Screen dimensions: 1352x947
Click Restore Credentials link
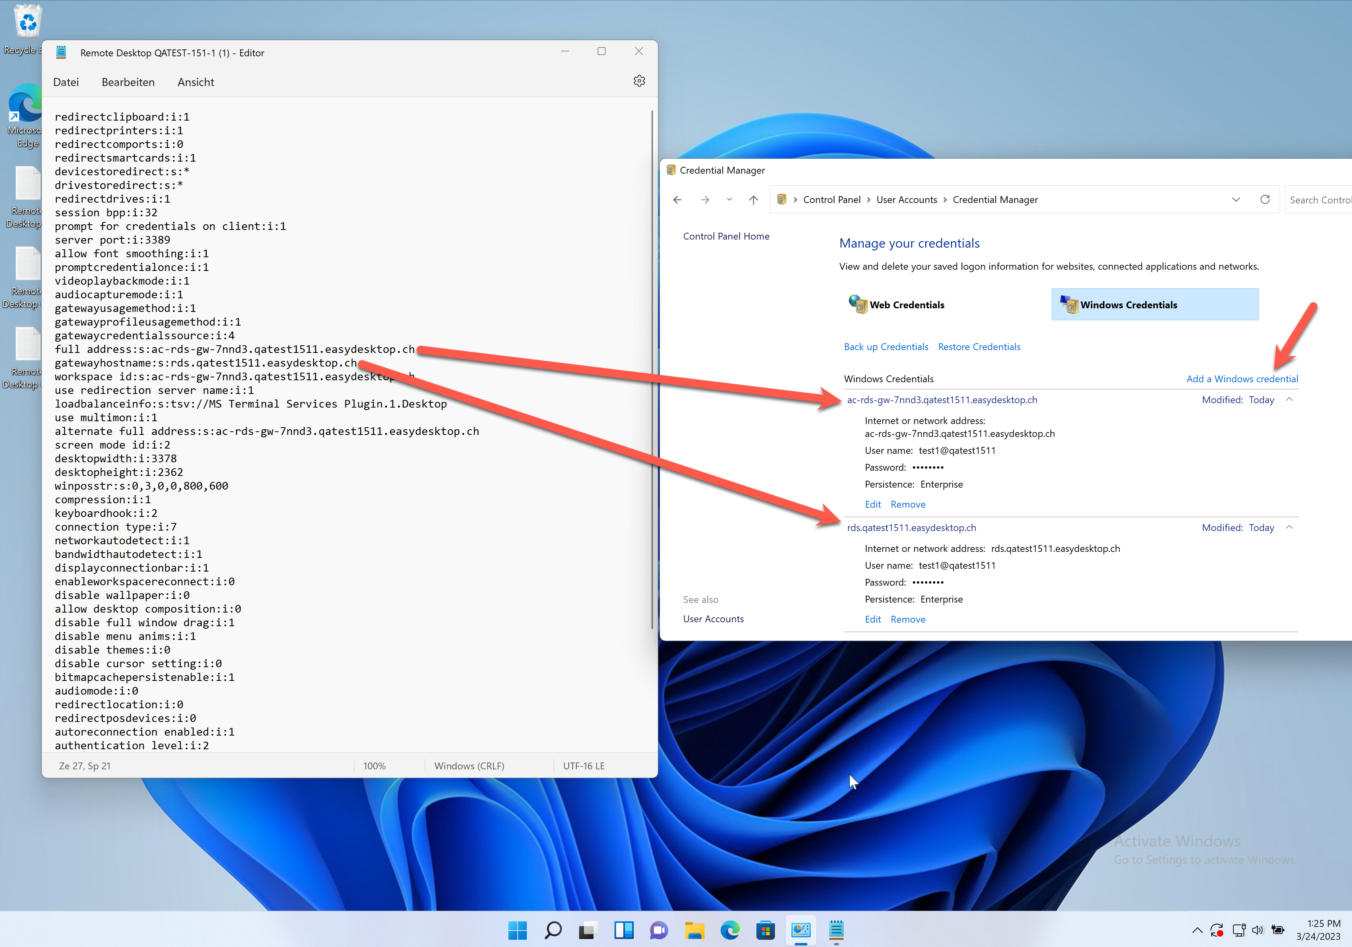coord(979,346)
